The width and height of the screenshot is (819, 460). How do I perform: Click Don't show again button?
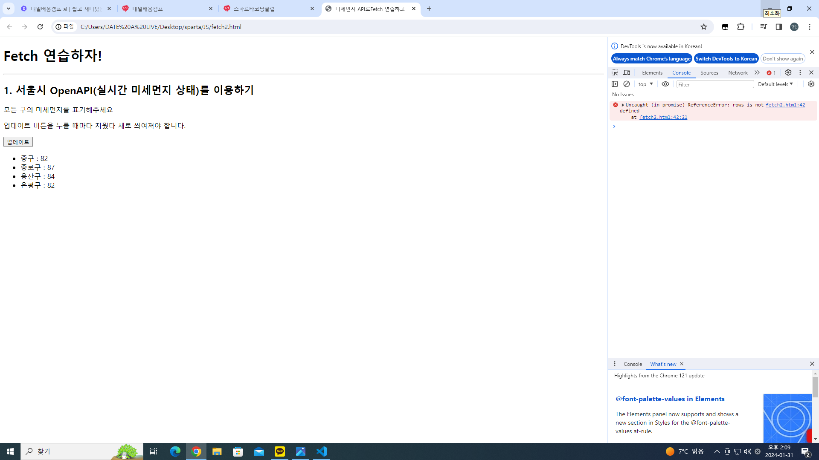(783, 59)
